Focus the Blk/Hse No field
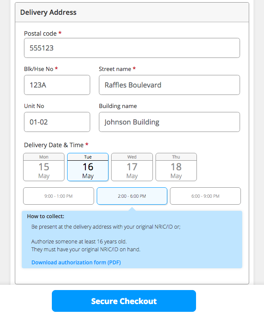Screen dimensions: 264x314 (x=57, y=85)
